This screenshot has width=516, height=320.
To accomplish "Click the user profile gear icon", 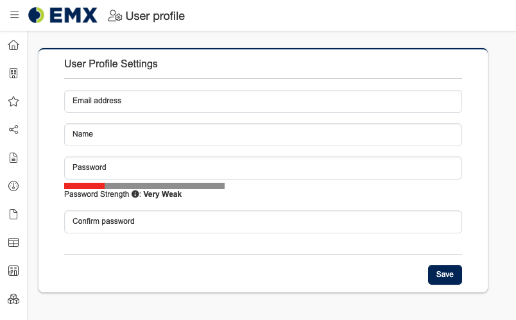I will coord(115,16).
